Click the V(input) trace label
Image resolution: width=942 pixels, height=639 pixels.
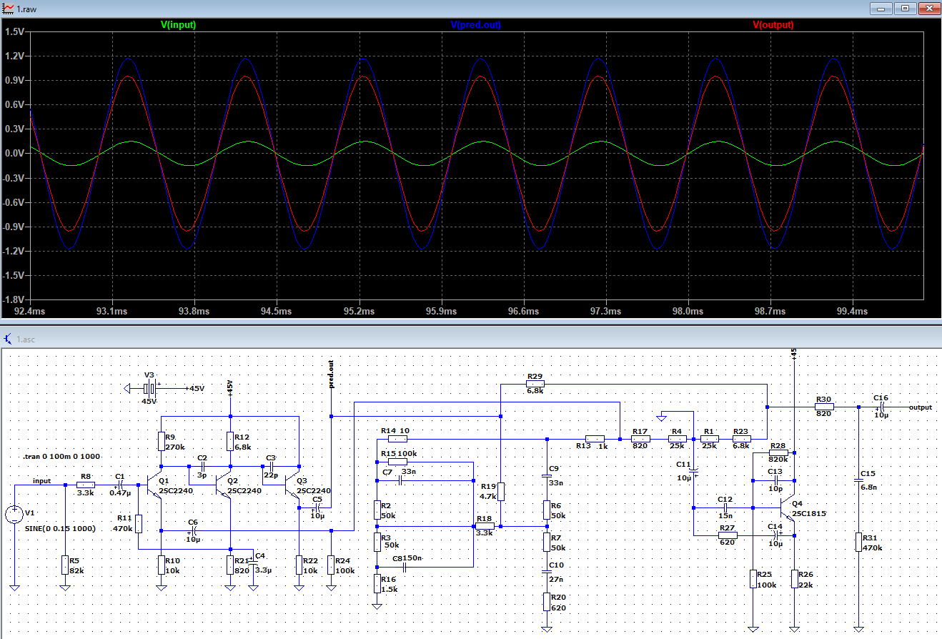point(178,24)
